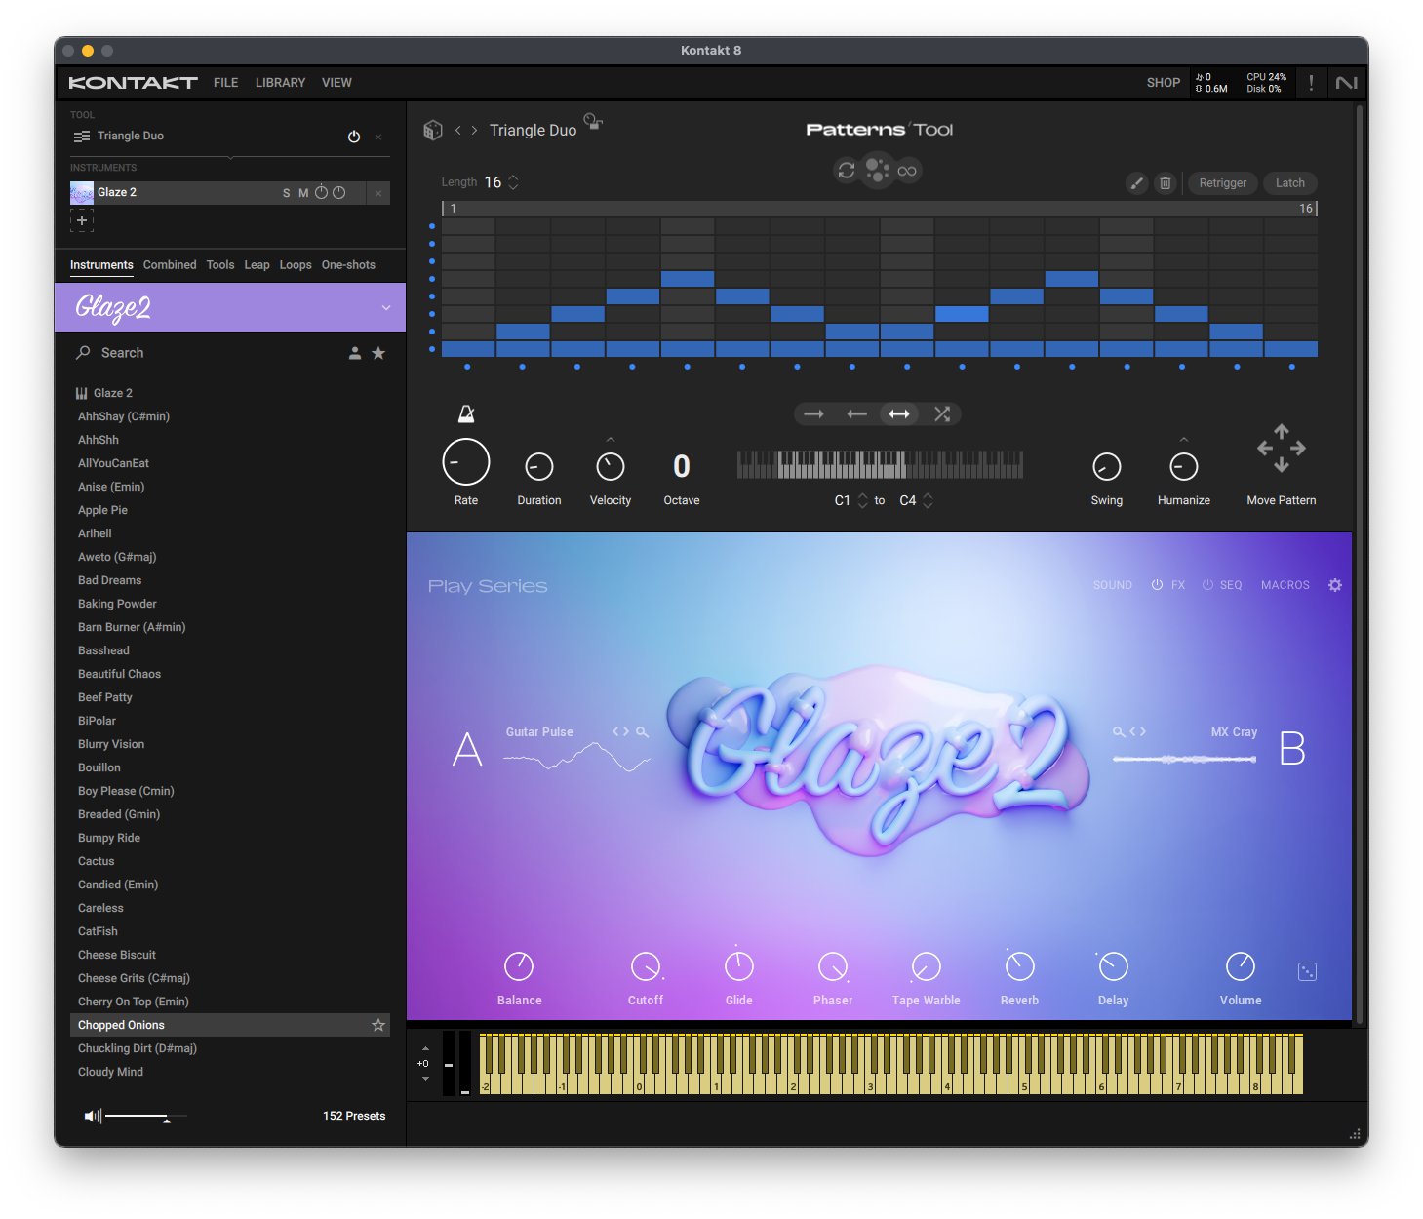Toggle the Latch option
The width and height of the screenshot is (1423, 1219).
[x=1289, y=182]
